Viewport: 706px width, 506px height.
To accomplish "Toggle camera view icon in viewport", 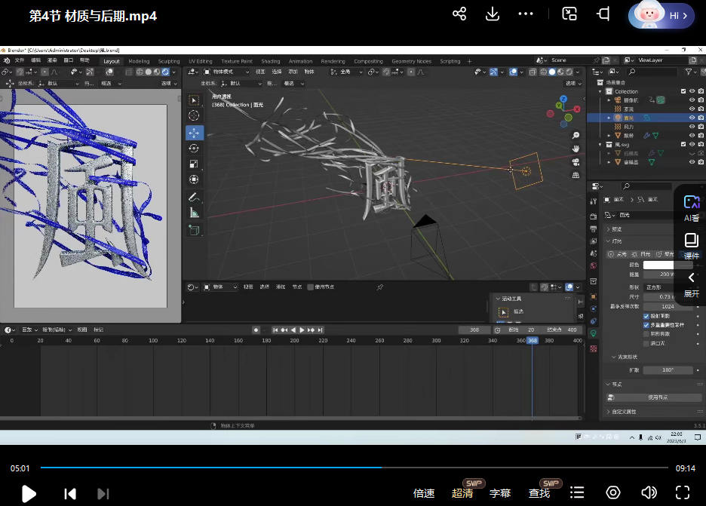I will 576,162.
